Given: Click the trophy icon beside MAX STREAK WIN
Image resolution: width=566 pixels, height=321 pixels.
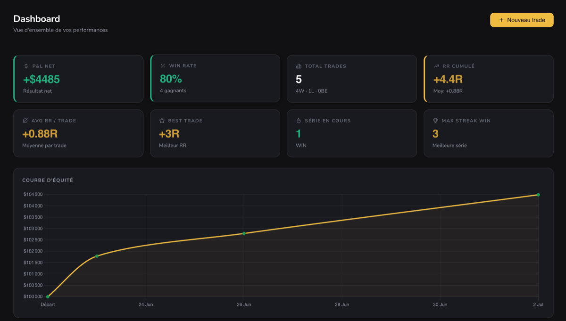Looking at the screenshot, I should pyautogui.click(x=435, y=121).
